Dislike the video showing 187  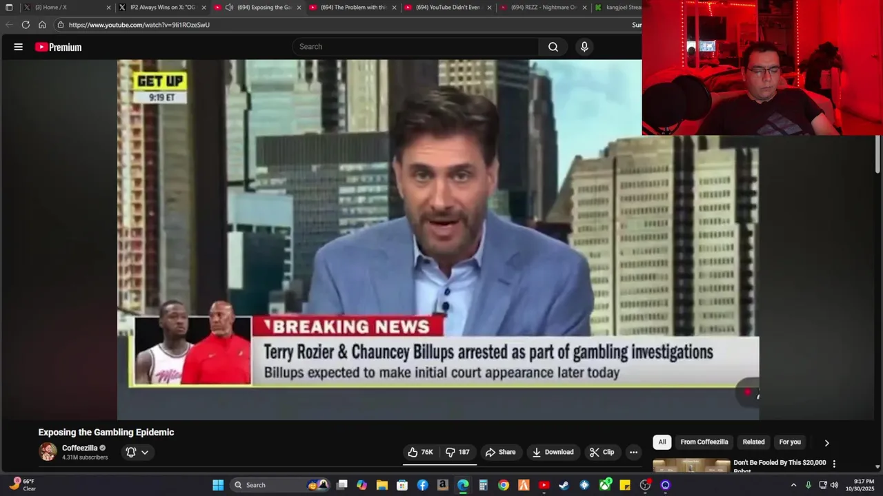(457, 452)
